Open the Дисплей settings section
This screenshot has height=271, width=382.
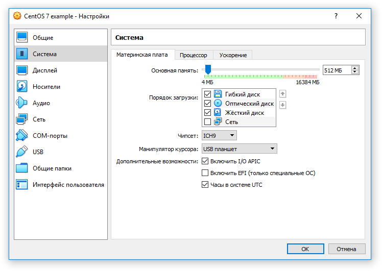61,70
